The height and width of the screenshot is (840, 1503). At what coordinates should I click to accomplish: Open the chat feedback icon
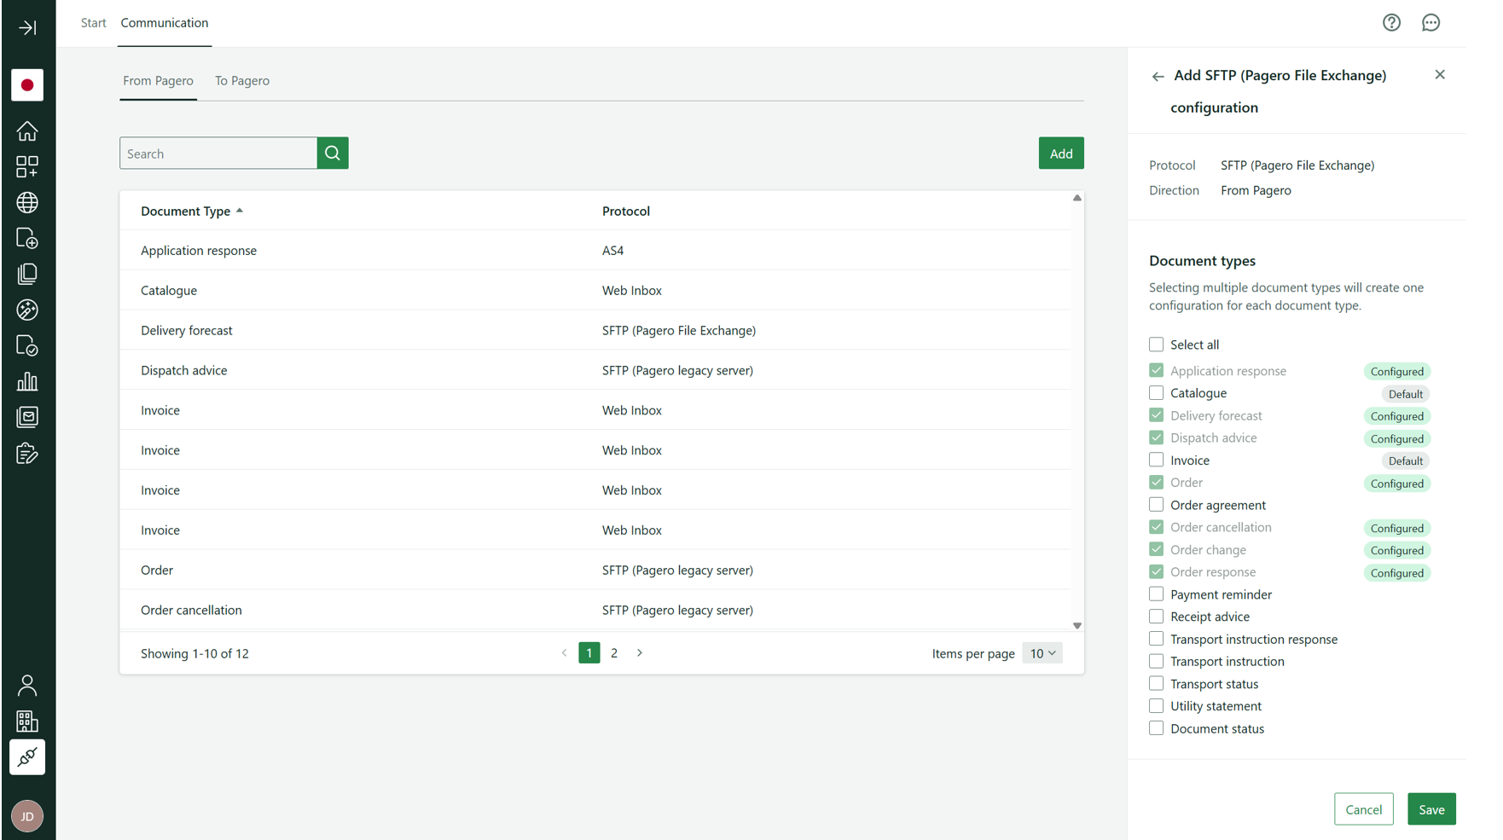tap(1430, 23)
